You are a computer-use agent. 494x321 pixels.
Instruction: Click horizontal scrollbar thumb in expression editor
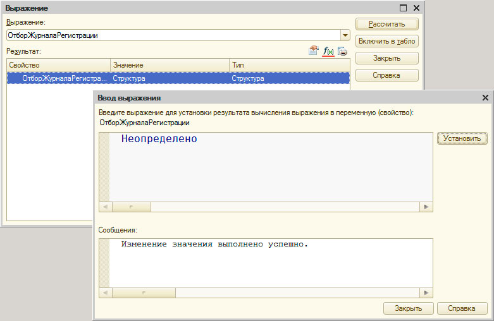tap(132, 207)
